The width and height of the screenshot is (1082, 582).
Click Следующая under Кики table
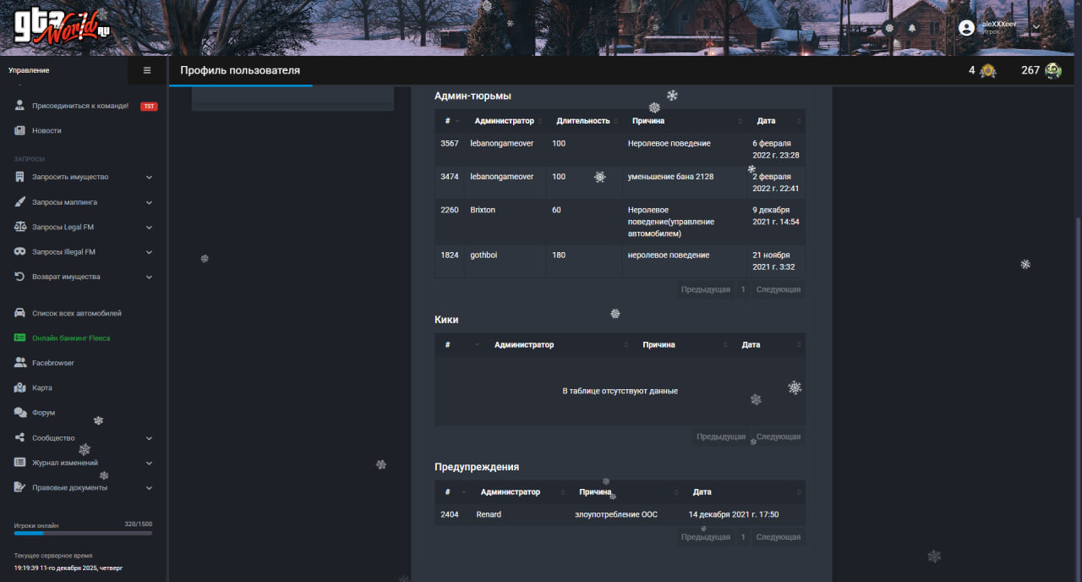(779, 436)
